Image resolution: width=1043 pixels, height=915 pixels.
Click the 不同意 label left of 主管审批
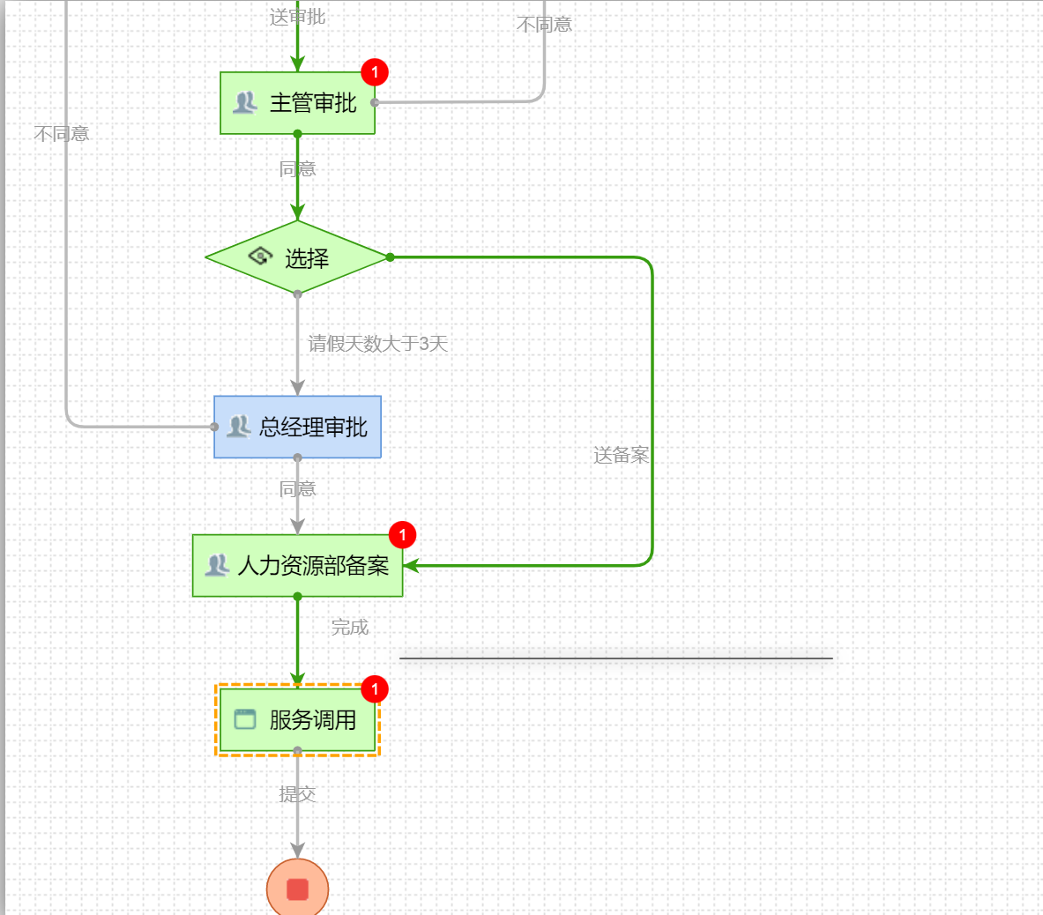[x=62, y=134]
